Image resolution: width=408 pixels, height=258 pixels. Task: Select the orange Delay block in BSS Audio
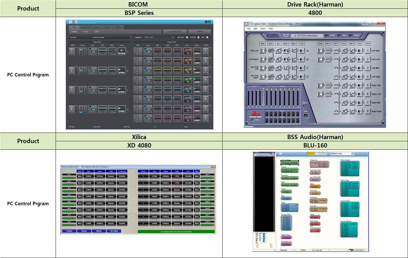[315, 187]
